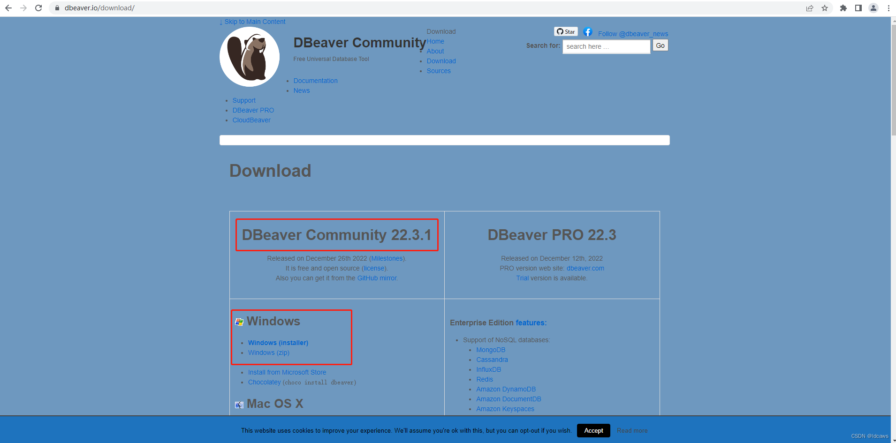Open the dbeaver.com PRO site link
The image size is (896, 443).
coord(585,268)
